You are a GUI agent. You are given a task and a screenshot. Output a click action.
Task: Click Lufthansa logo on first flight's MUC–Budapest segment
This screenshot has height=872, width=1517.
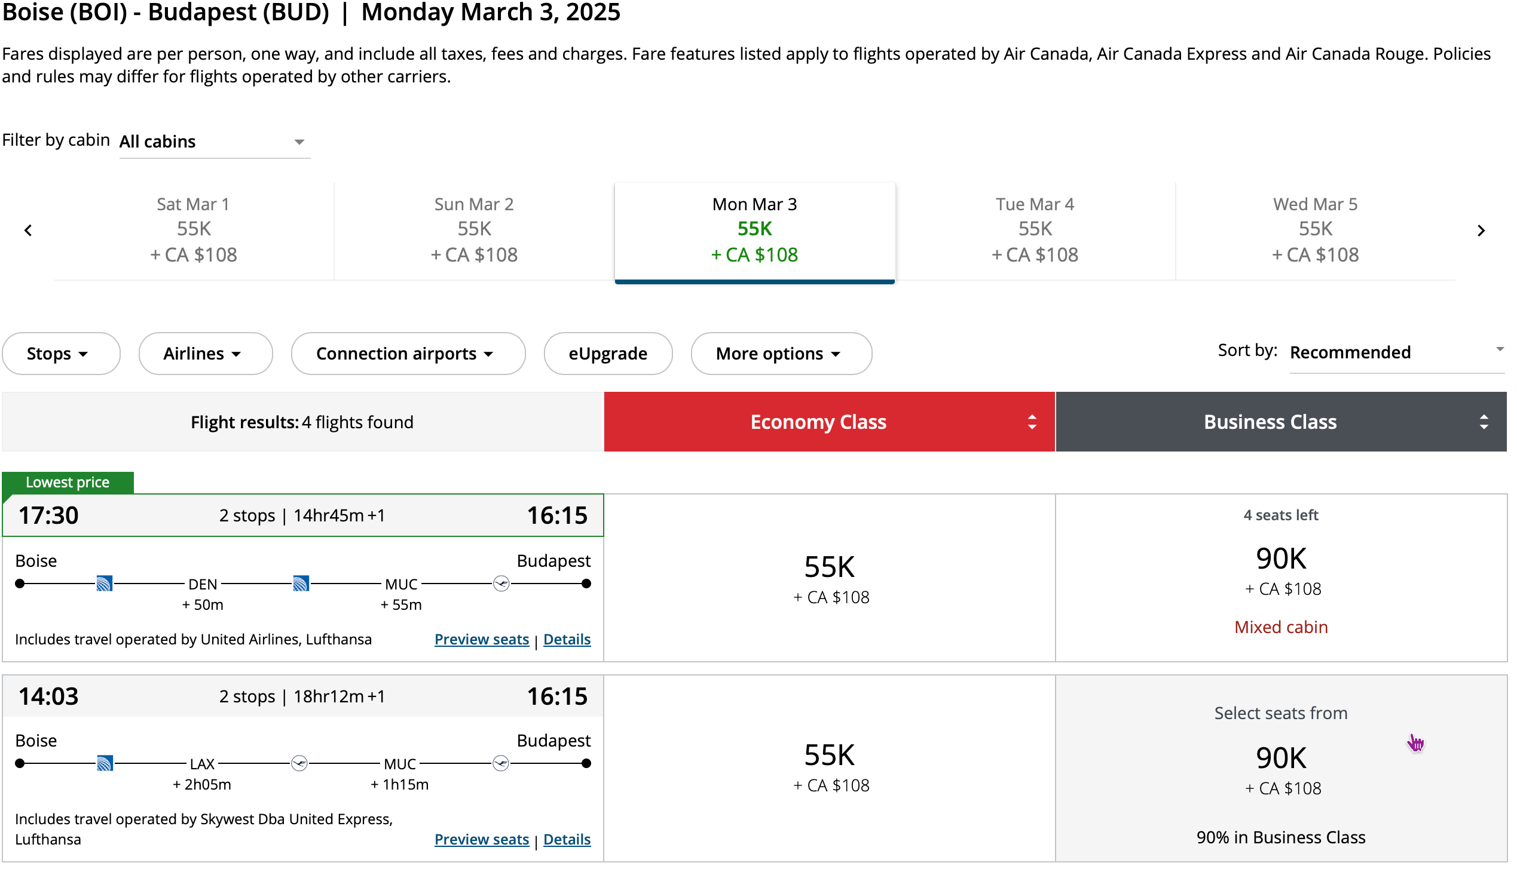click(x=501, y=584)
